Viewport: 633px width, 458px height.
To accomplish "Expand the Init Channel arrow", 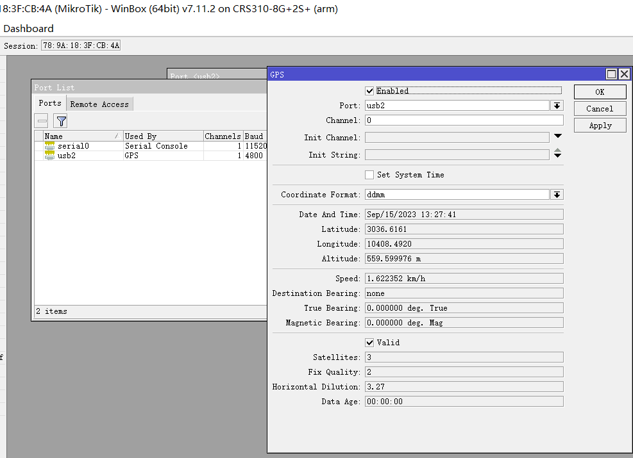I will [557, 136].
